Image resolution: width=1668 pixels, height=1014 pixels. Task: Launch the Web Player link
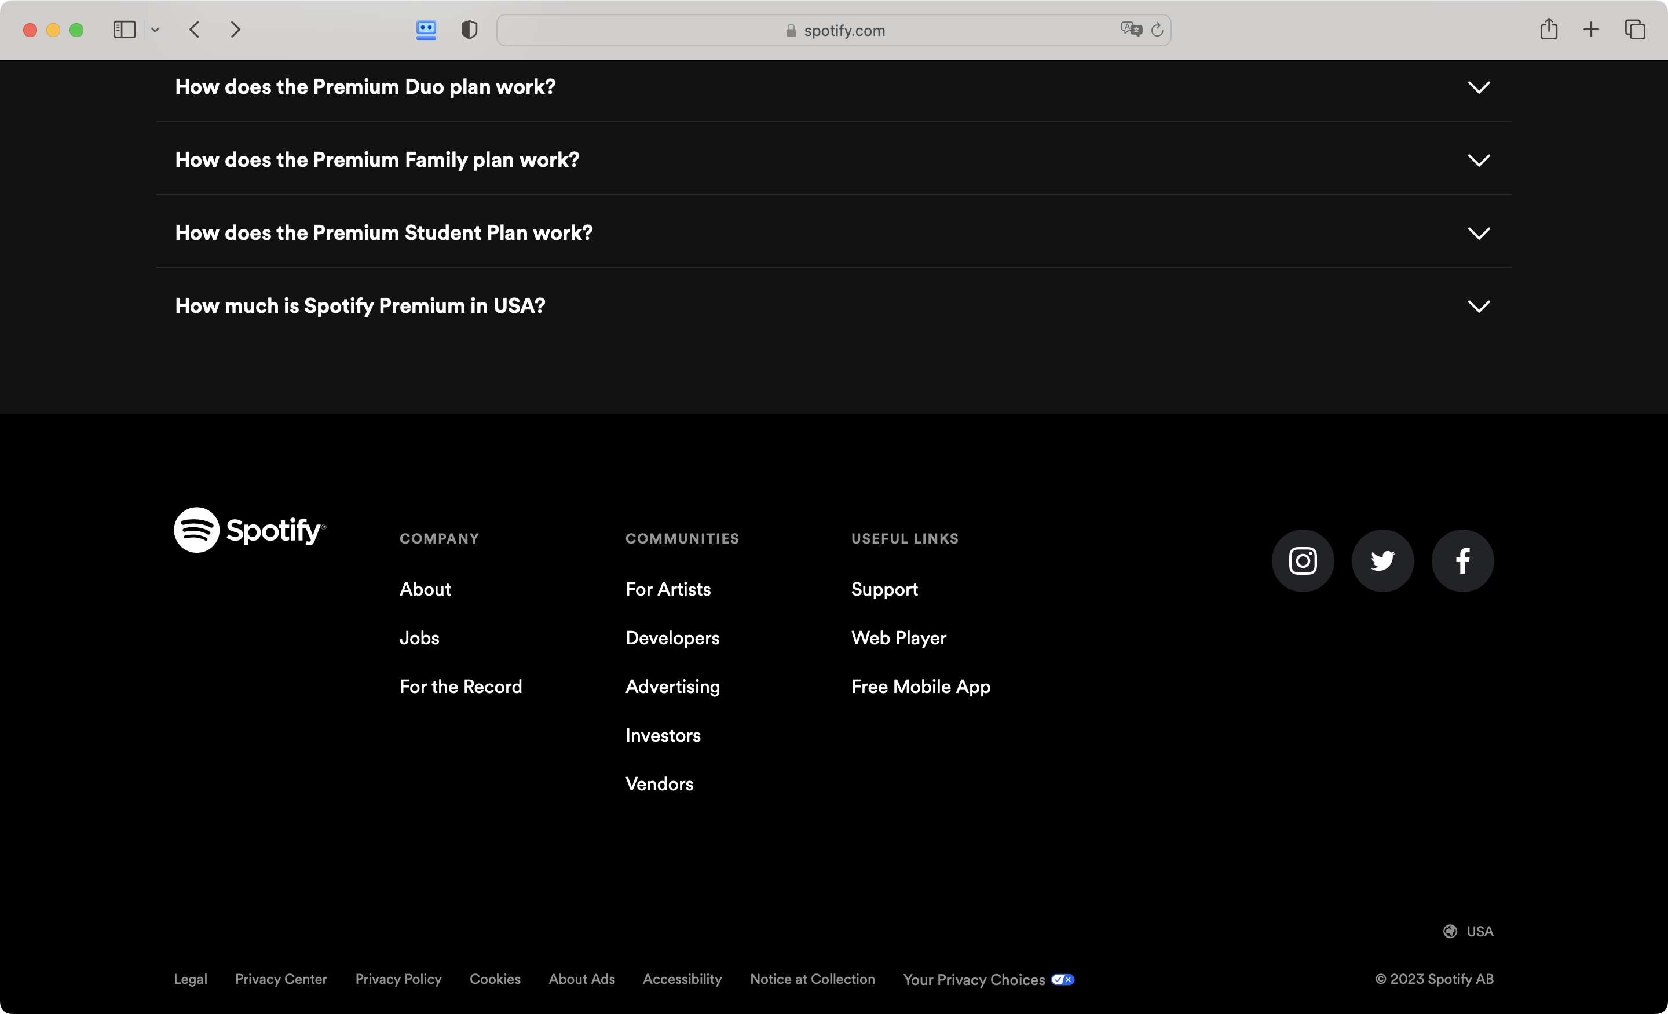899,638
